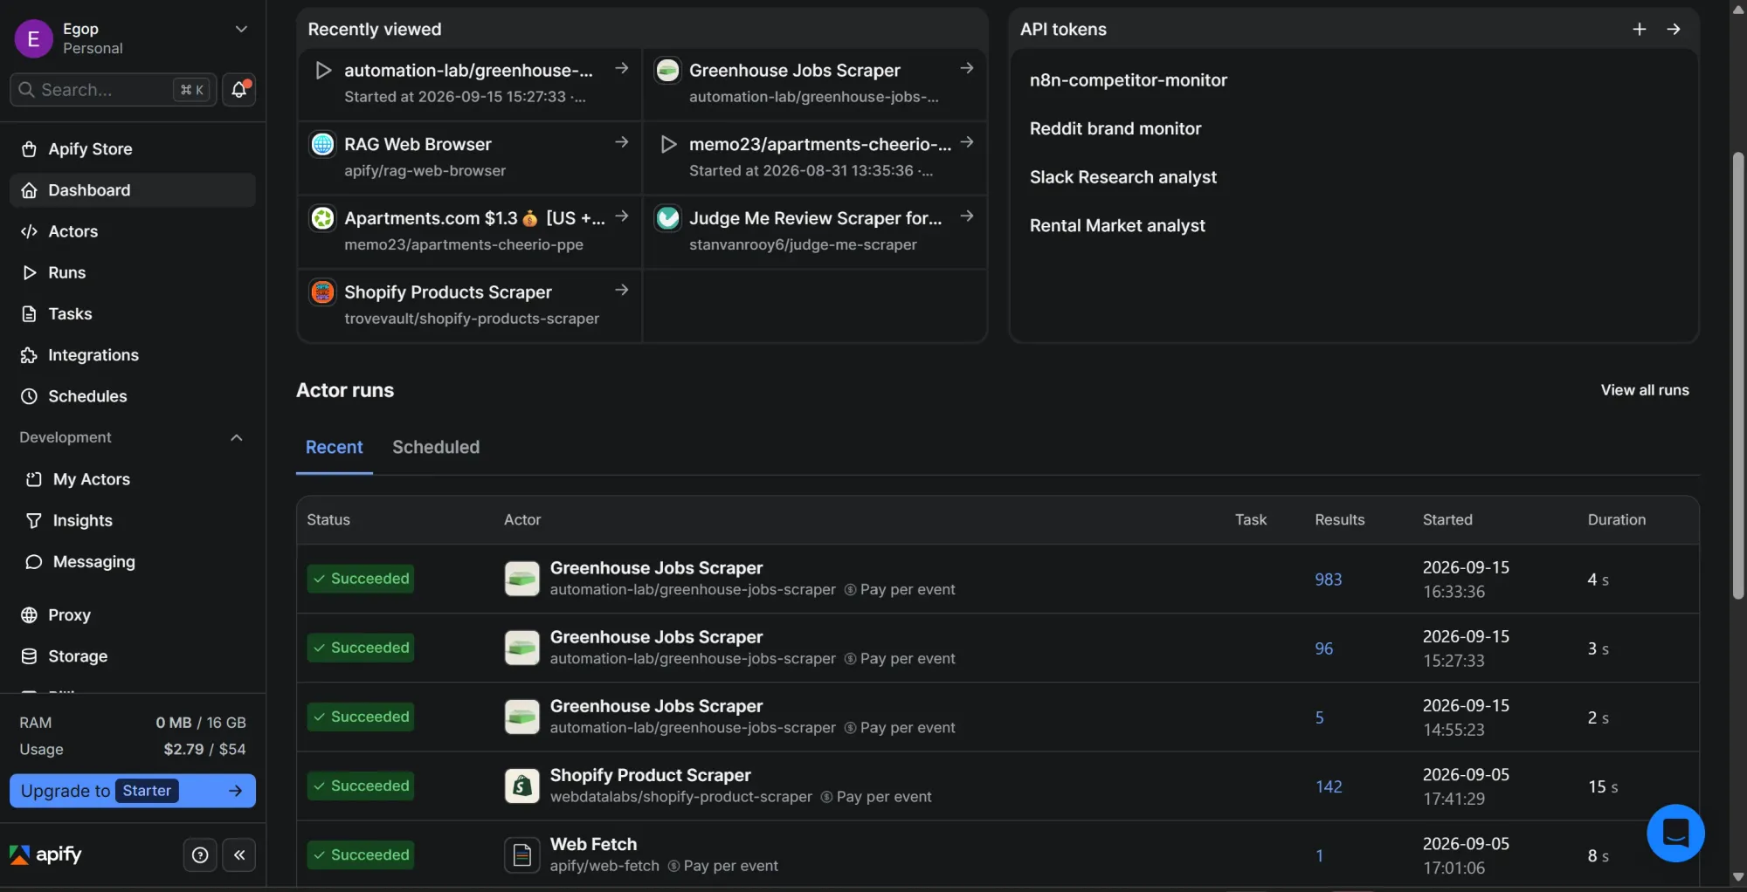Click the Runs play icon
Screen dimensions: 1747x892
pyautogui.click(x=29, y=272)
